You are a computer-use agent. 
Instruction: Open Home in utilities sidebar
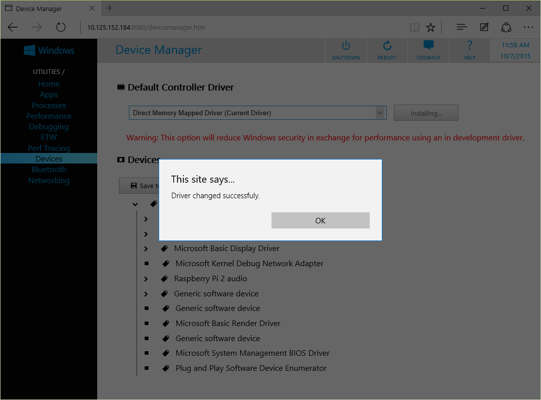(x=49, y=84)
